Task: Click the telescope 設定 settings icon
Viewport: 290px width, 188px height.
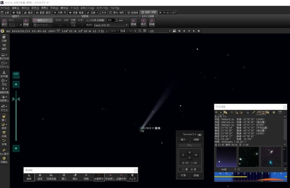Action: (40, 177)
